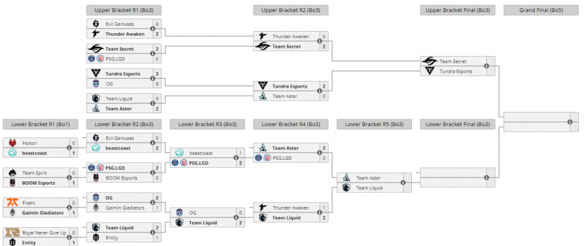Click info icon for Hokori vs beastcoast

[x=69, y=148]
